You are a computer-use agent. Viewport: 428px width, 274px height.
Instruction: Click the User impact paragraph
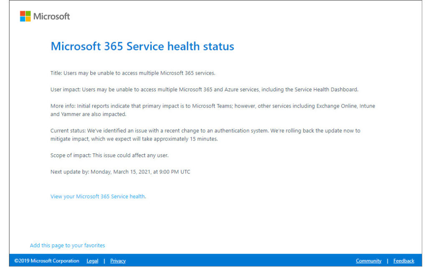(204, 90)
